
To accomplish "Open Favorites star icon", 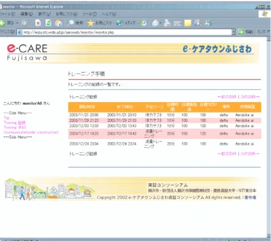I will [x=91, y=23].
